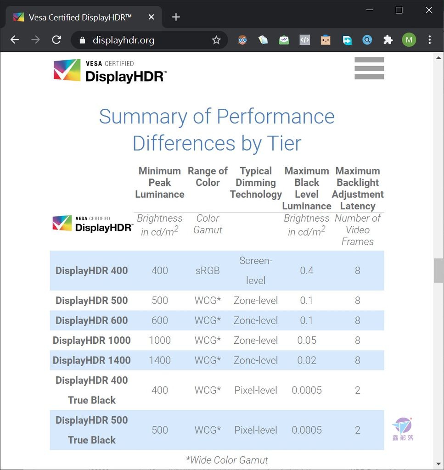The image size is (444, 470).
Task: Click the DisplayHDR logo in table header
Action: 93,224
